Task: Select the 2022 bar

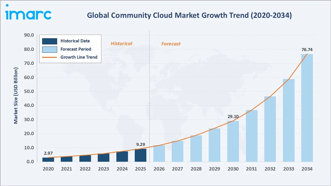Action: (85, 159)
